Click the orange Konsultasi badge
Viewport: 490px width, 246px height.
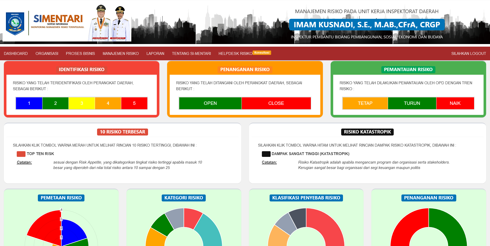coord(262,53)
